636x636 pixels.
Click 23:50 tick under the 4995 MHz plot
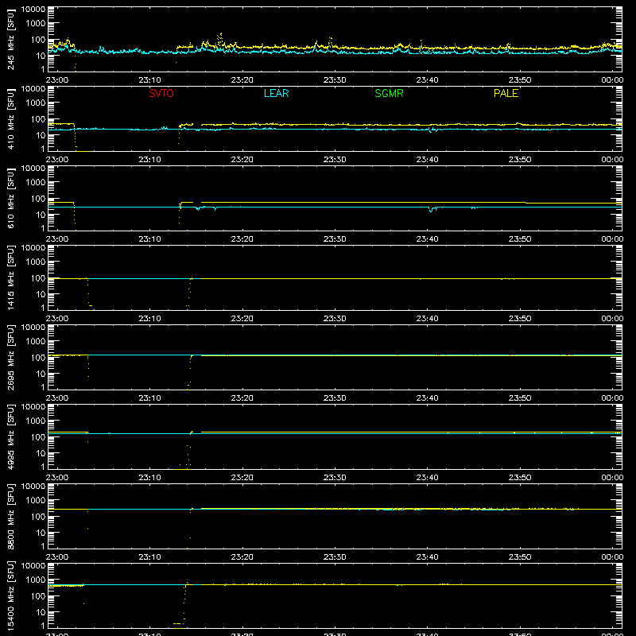pyautogui.click(x=520, y=478)
